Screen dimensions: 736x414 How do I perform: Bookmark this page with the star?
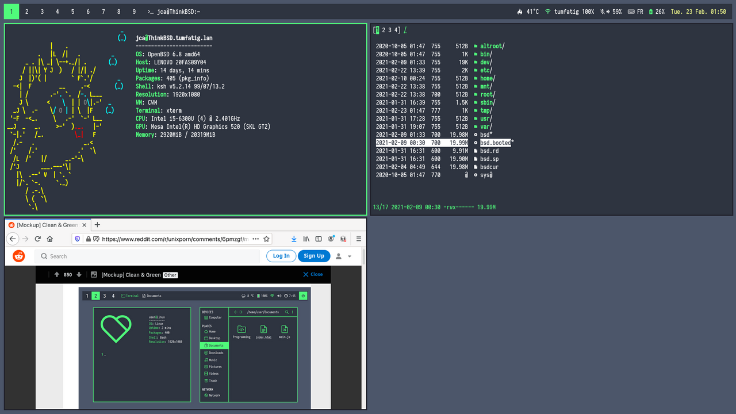[265, 239]
